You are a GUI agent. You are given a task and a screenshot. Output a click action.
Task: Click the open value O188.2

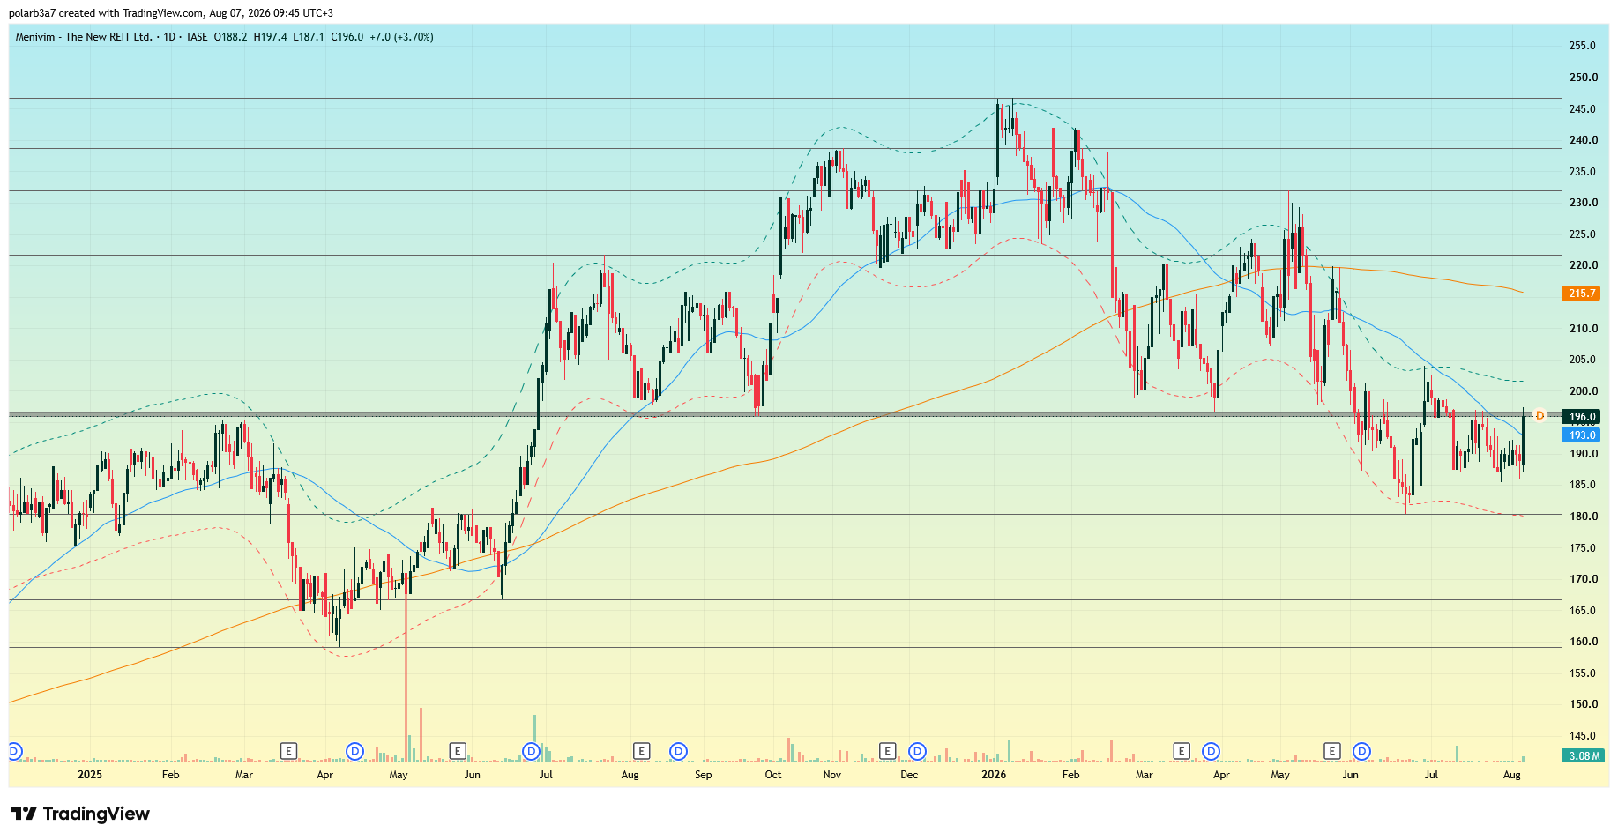tap(230, 37)
